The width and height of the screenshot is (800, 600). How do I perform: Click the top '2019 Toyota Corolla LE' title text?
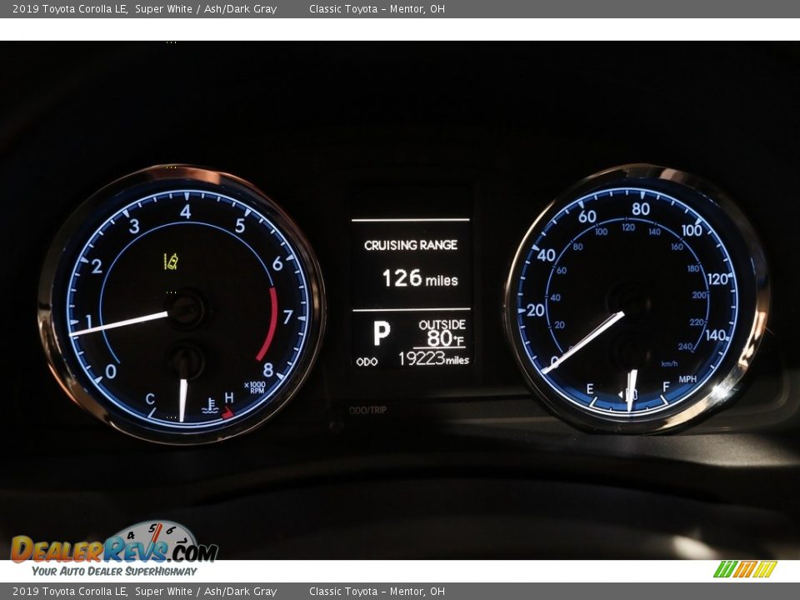point(69,9)
